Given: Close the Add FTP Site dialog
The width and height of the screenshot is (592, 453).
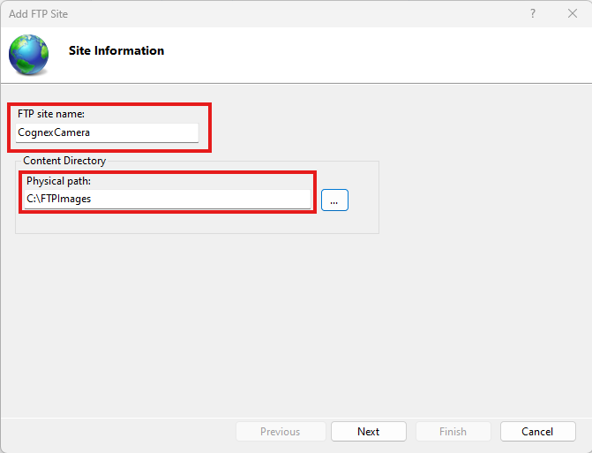Looking at the screenshot, I should coord(572,13).
